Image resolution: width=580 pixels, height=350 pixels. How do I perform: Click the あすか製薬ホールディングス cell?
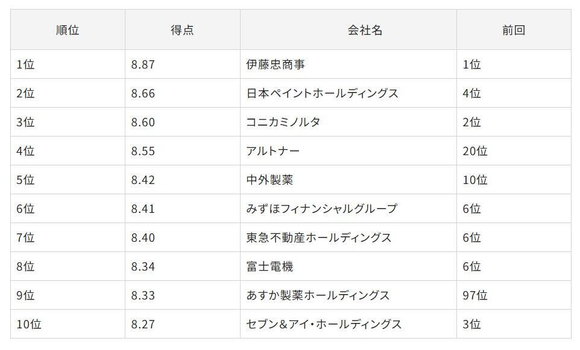[318, 295]
